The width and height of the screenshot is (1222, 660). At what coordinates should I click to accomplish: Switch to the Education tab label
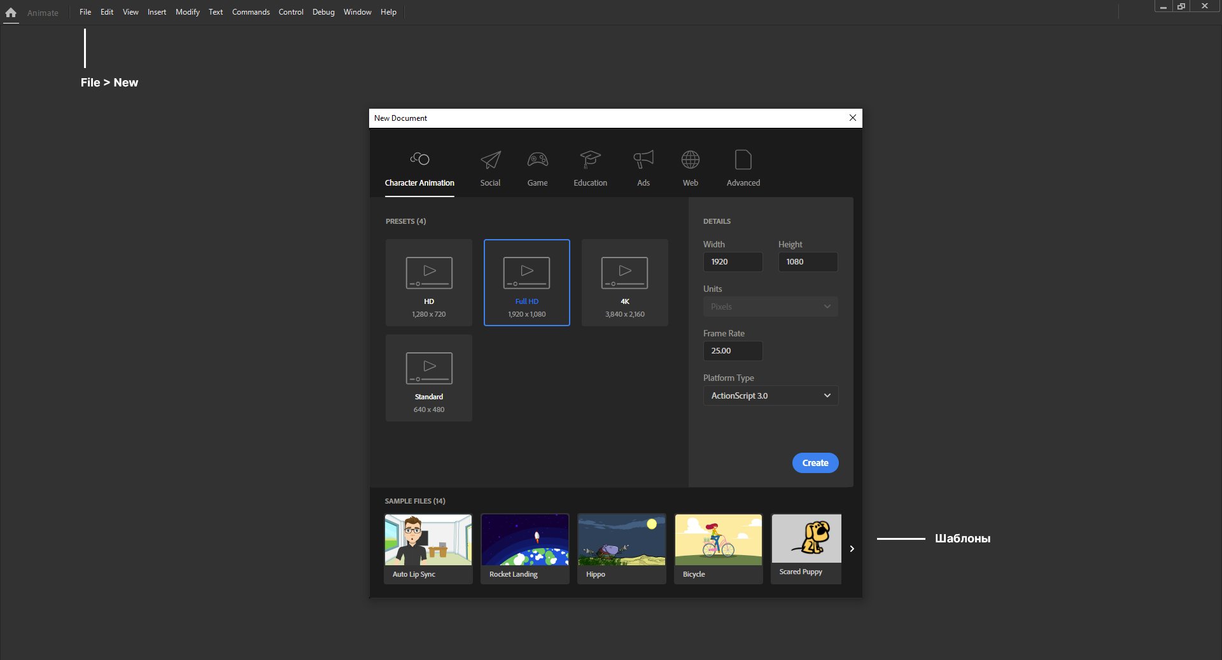tap(591, 183)
